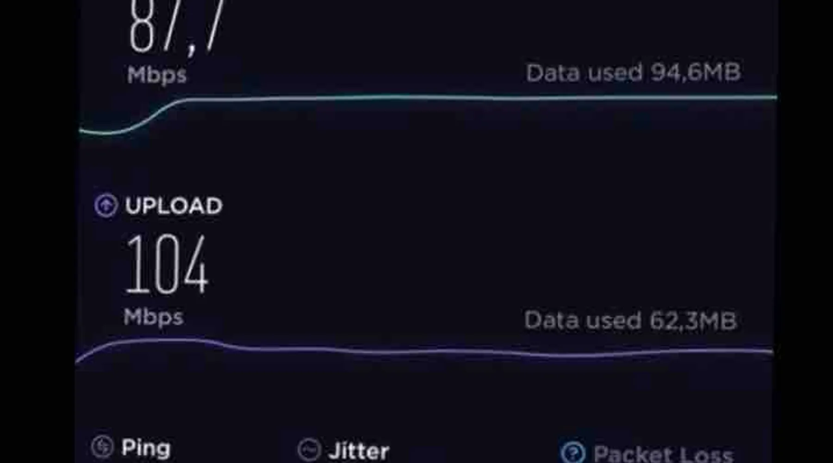The image size is (833, 463).
Task: Select the UPLOAD heading label
Action: pyautogui.click(x=174, y=206)
